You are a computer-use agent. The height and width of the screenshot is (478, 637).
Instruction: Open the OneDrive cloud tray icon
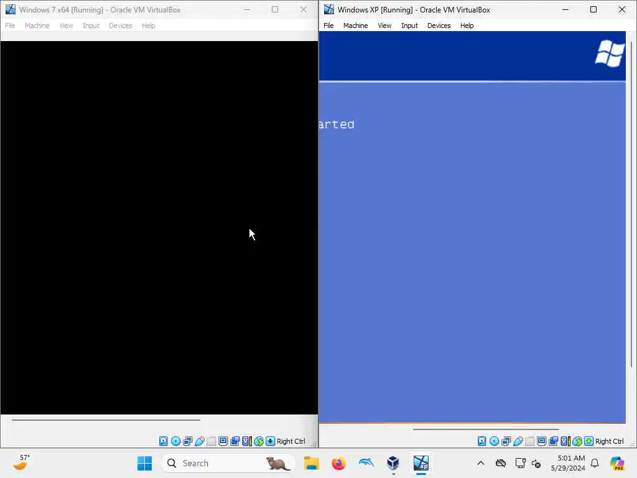click(x=501, y=463)
